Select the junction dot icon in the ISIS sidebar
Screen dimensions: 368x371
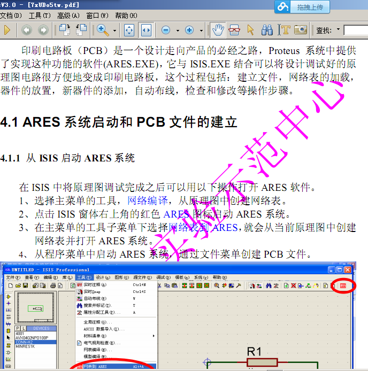pyautogui.click(x=9, y=303)
